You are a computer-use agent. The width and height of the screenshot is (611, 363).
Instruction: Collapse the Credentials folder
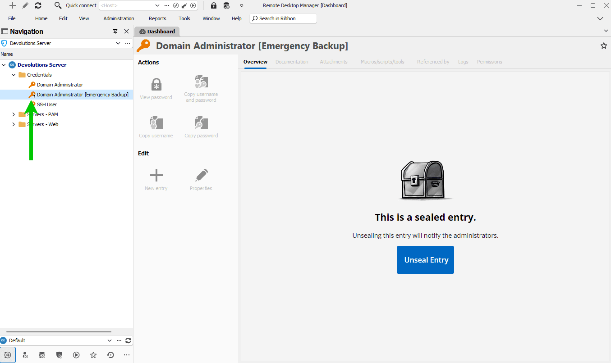coord(14,75)
